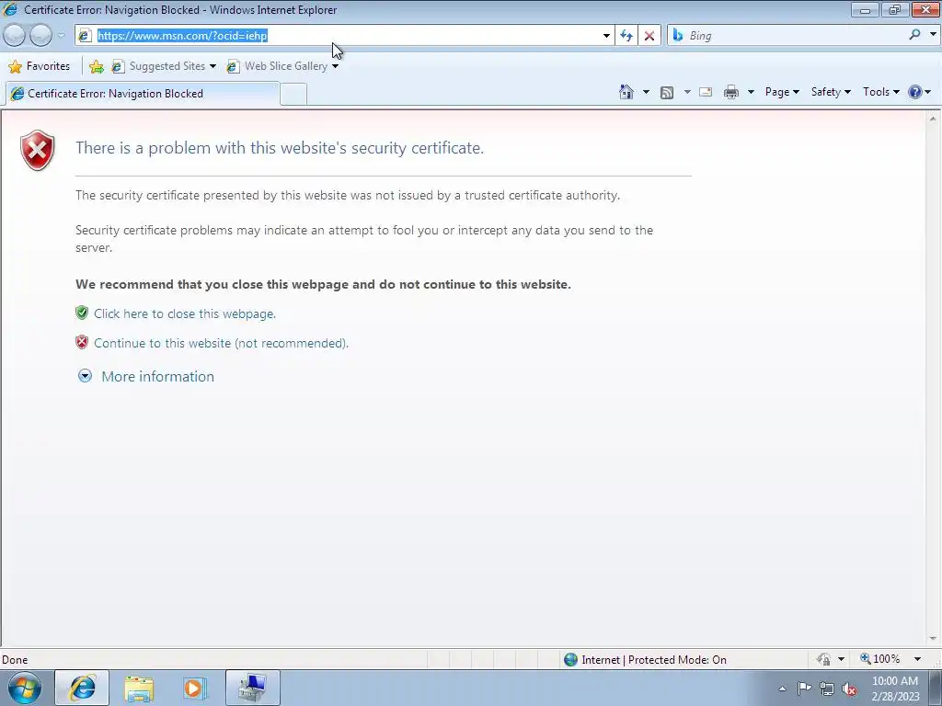Expand the More information section
The image size is (942, 706).
pyautogui.click(x=85, y=376)
